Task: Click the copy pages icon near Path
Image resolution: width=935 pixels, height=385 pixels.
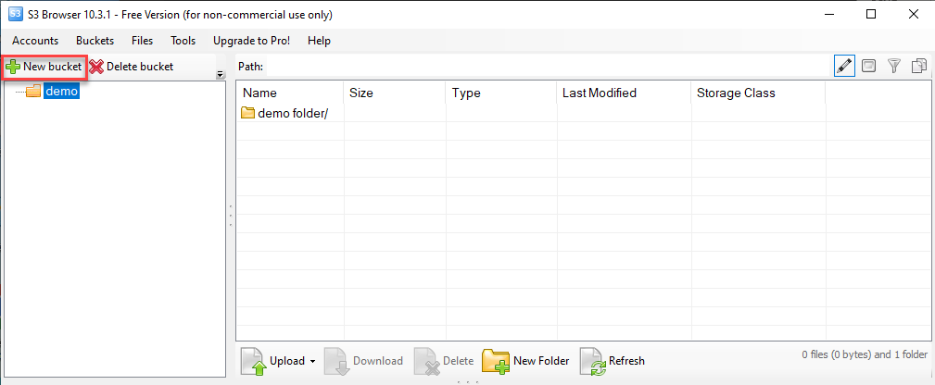Action: coord(919,66)
